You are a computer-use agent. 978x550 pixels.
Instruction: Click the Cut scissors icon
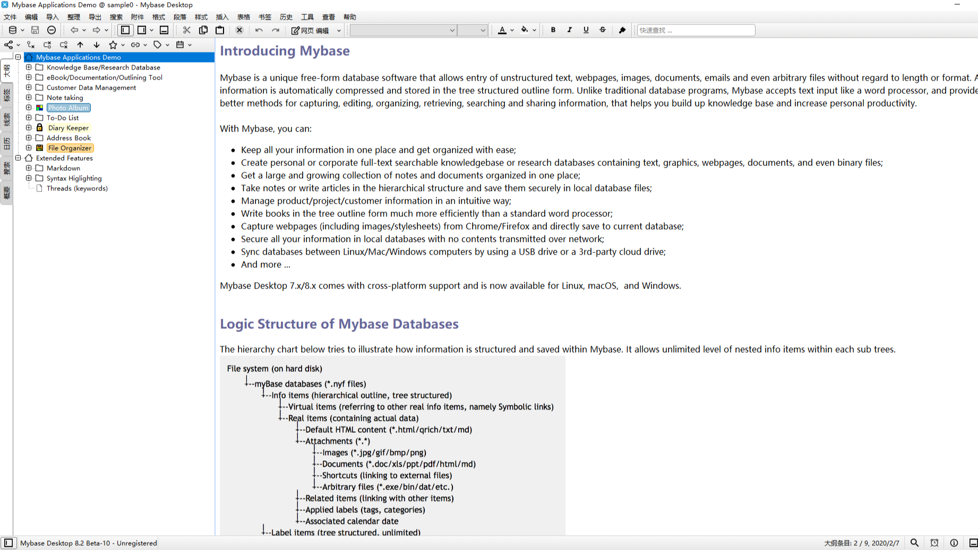[x=187, y=30]
